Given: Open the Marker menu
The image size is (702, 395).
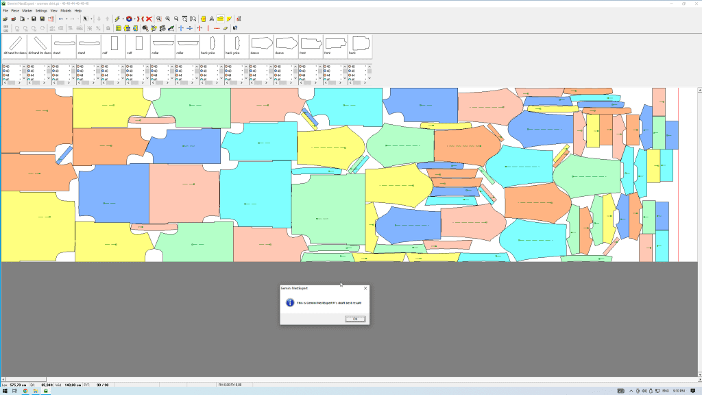Looking at the screenshot, I should [x=27, y=10].
